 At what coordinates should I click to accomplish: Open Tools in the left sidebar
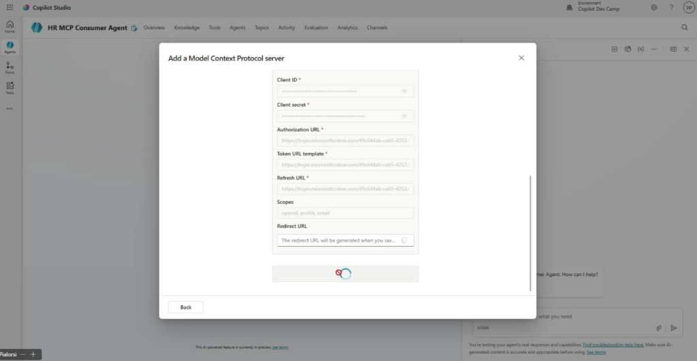[10, 88]
